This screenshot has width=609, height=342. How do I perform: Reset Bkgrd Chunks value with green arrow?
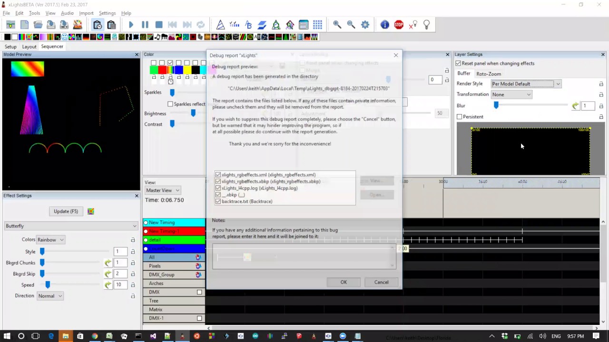click(108, 263)
